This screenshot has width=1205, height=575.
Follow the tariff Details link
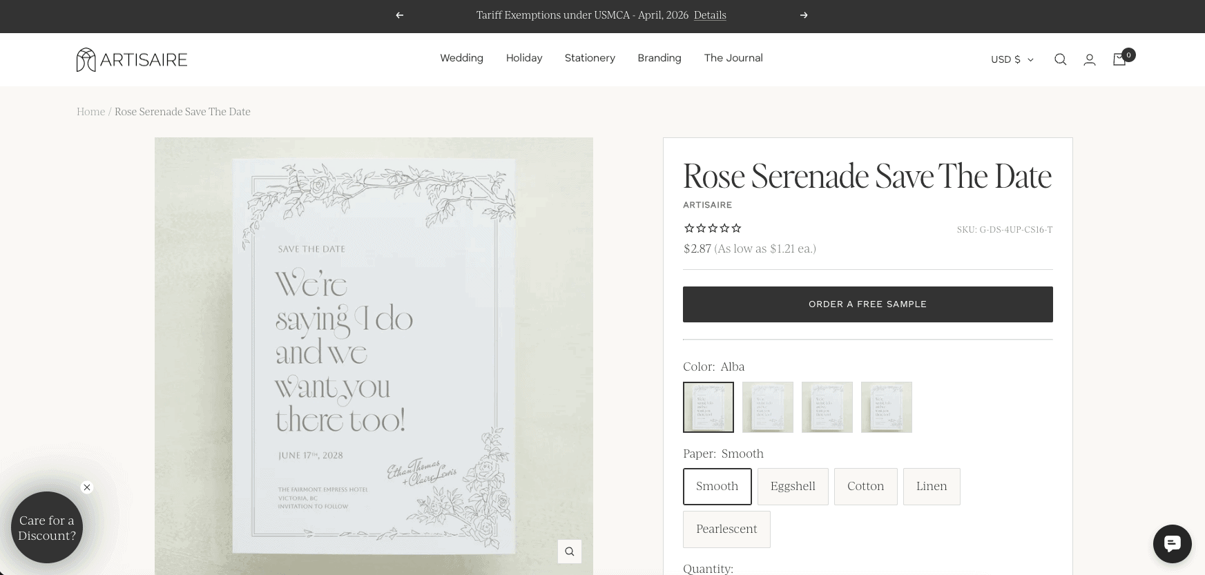tap(710, 15)
